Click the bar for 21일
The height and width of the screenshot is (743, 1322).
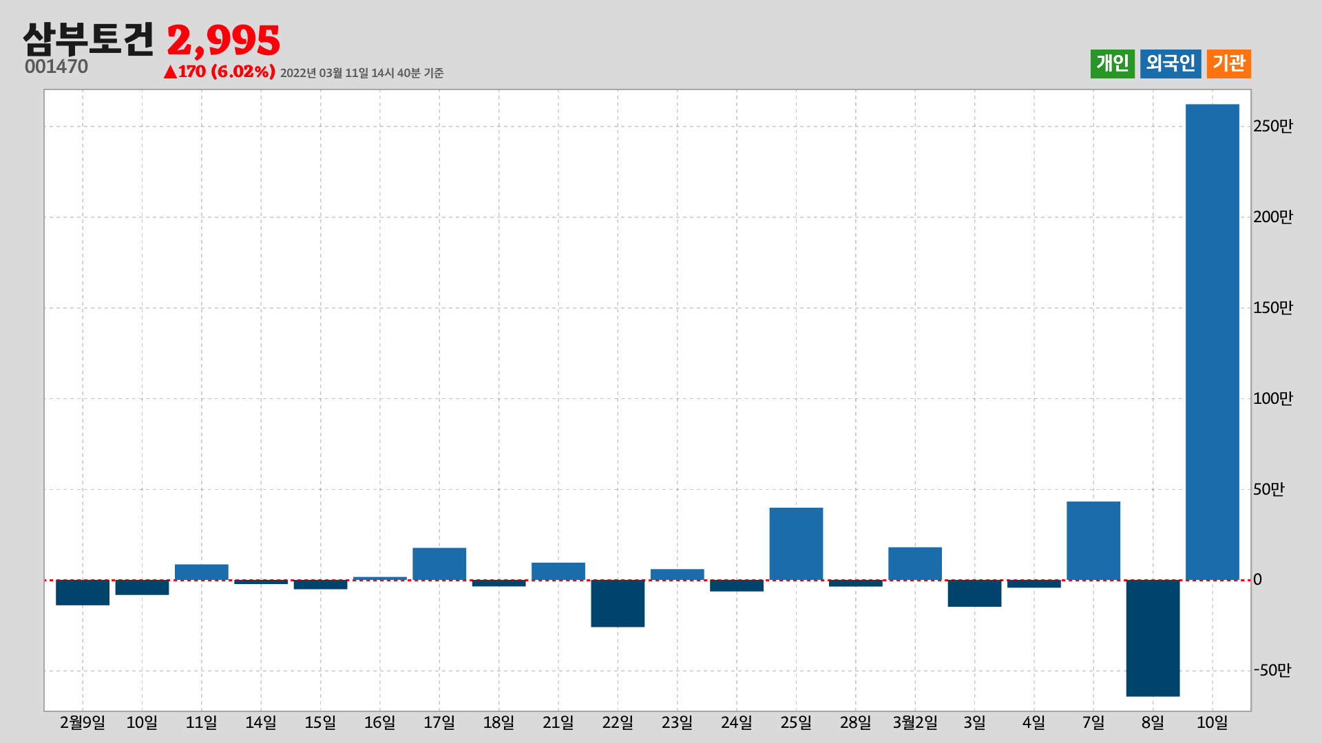(558, 571)
